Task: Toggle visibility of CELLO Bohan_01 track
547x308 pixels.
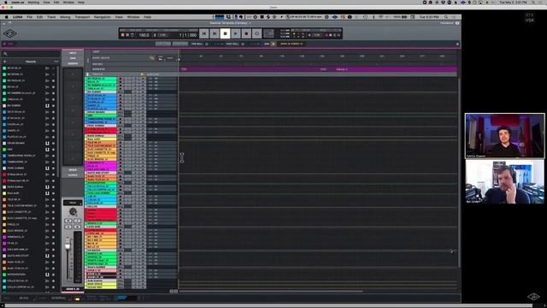Action: [x=53, y=281]
